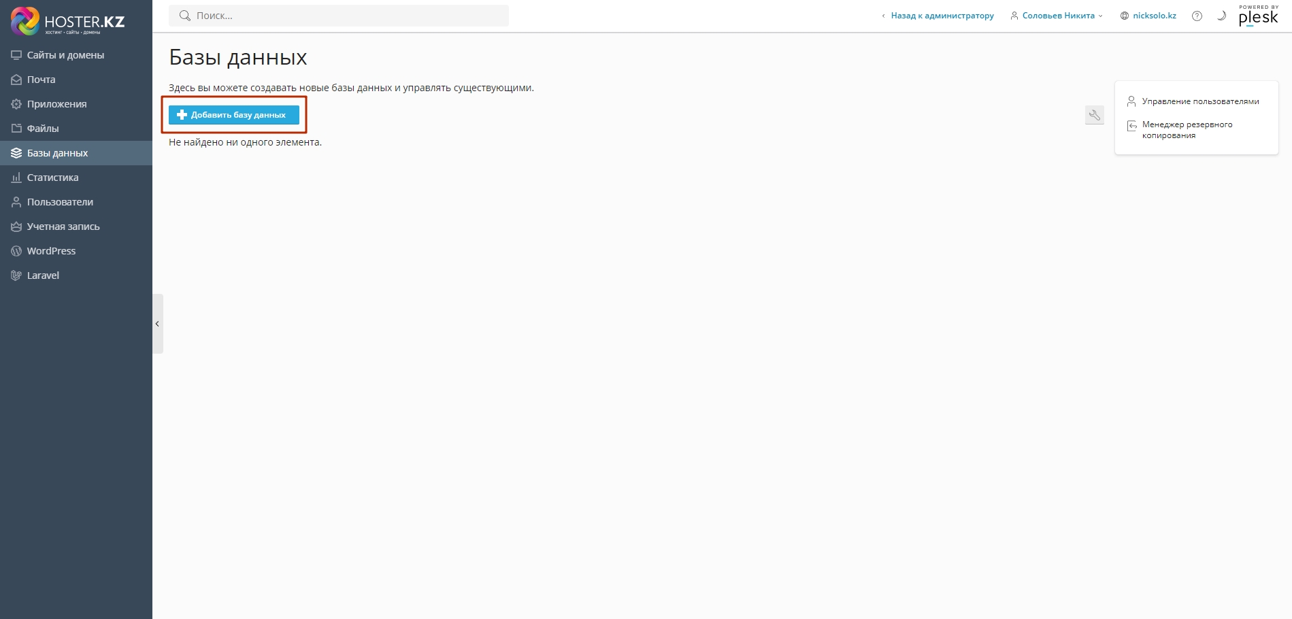Select Приложения gear icon in sidebar
Screen dimensions: 1292x619
tap(16, 104)
